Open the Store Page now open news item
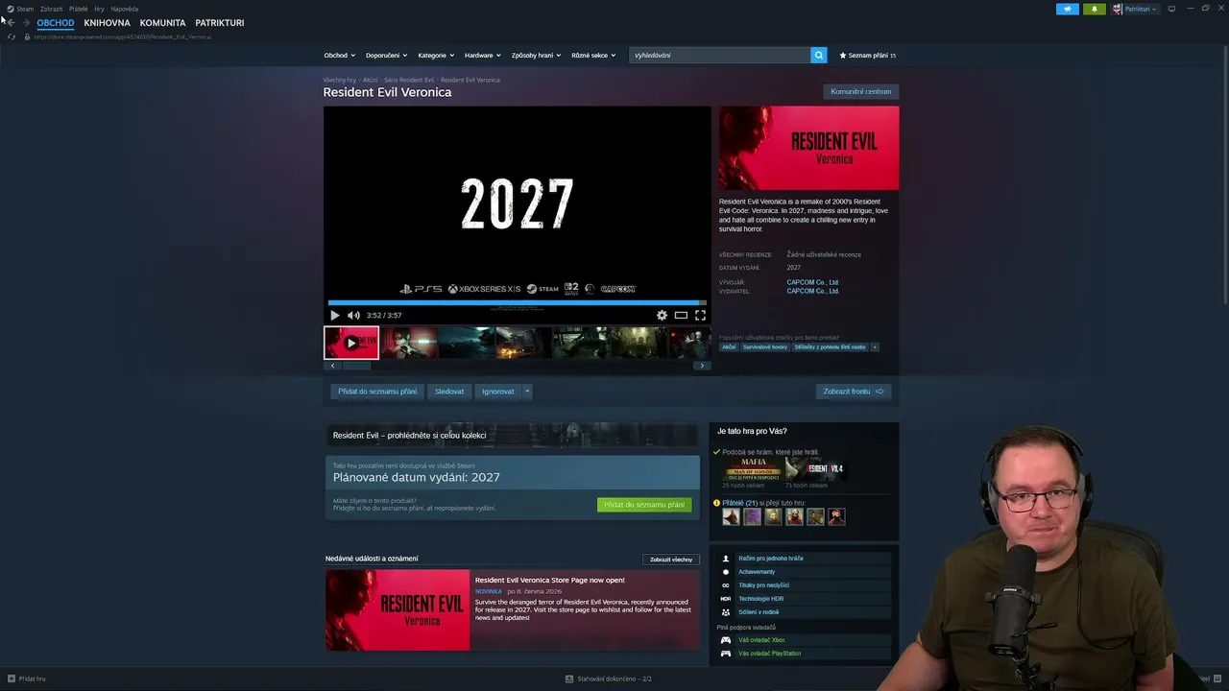This screenshot has height=691, width=1229. (x=513, y=610)
